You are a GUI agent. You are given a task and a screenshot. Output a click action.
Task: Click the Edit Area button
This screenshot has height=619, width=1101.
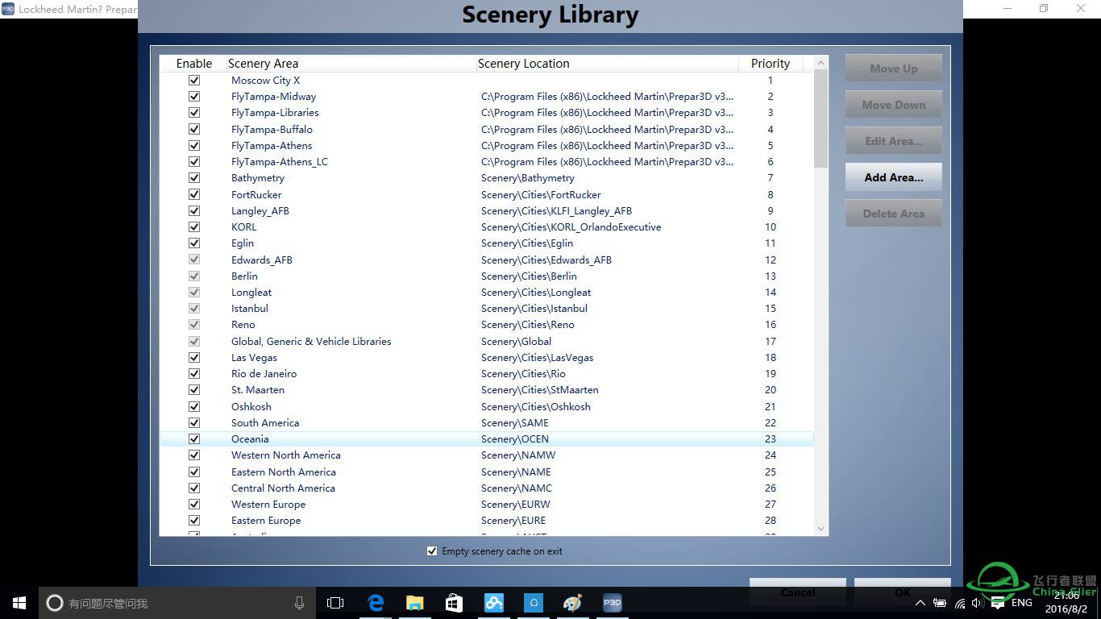[893, 141]
